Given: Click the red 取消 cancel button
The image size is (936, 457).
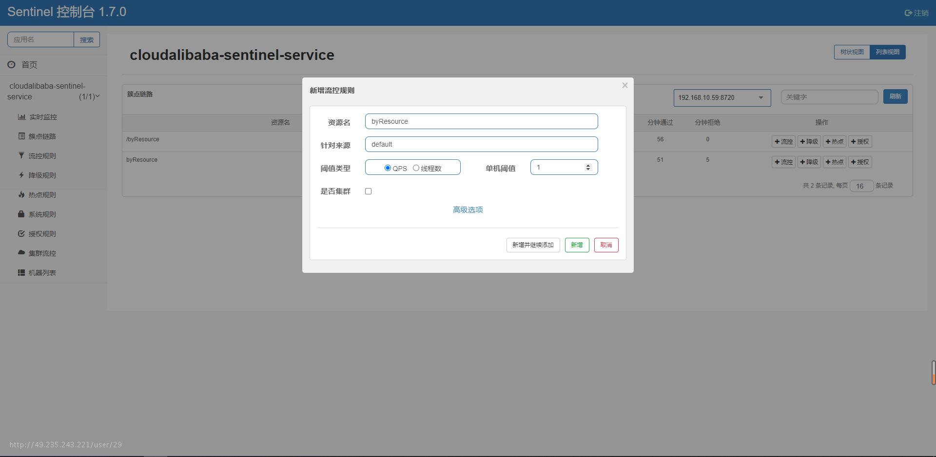Looking at the screenshot, I should 606,245.
